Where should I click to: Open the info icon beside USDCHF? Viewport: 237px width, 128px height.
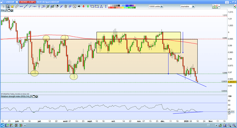[17, 2]
